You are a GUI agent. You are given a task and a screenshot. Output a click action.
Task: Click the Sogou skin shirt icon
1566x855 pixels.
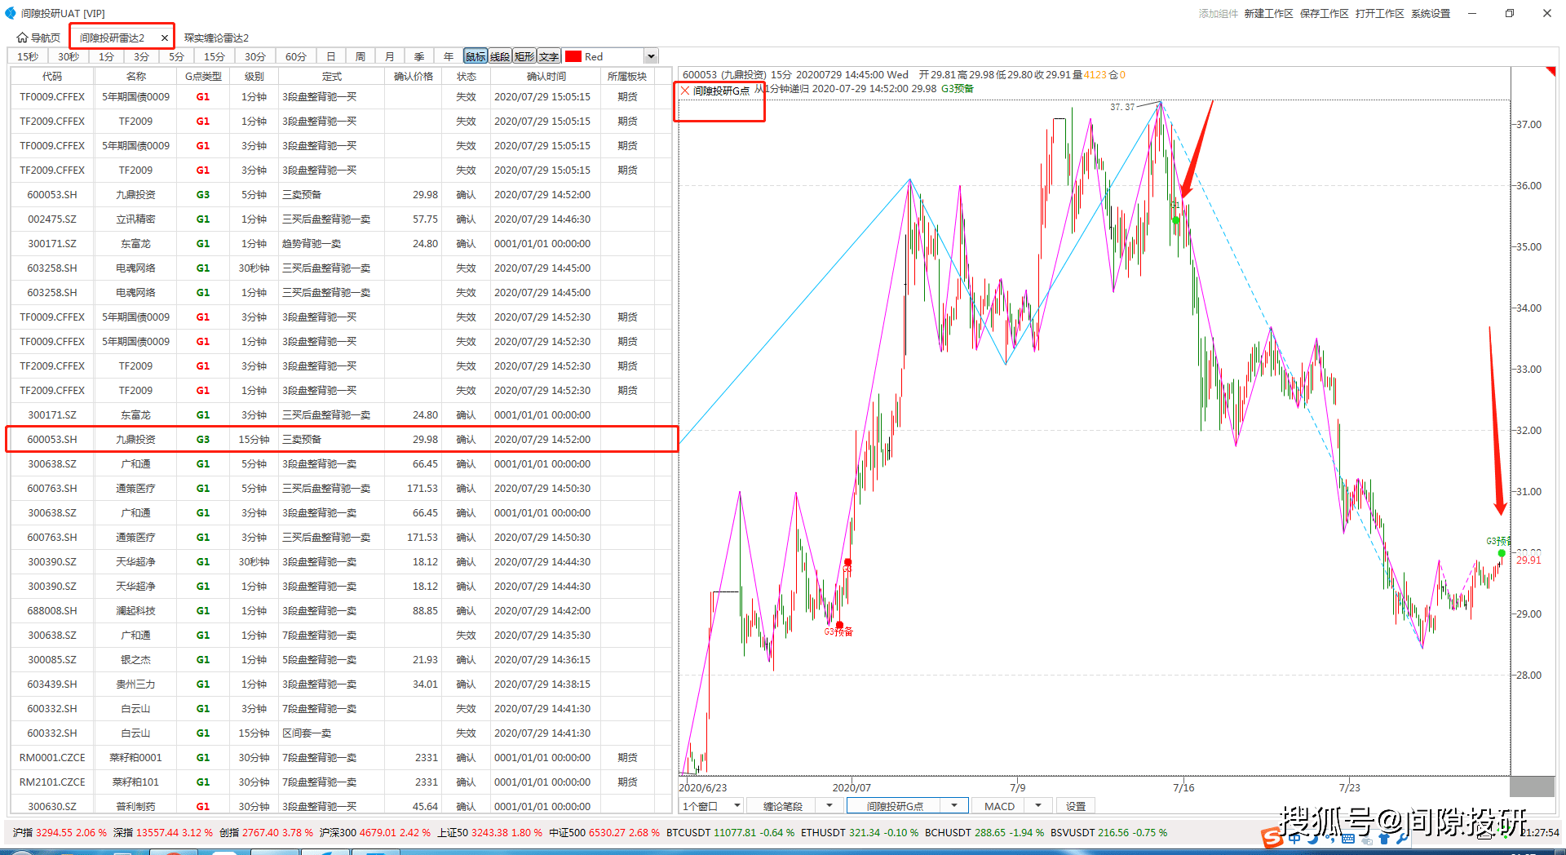1384,838
